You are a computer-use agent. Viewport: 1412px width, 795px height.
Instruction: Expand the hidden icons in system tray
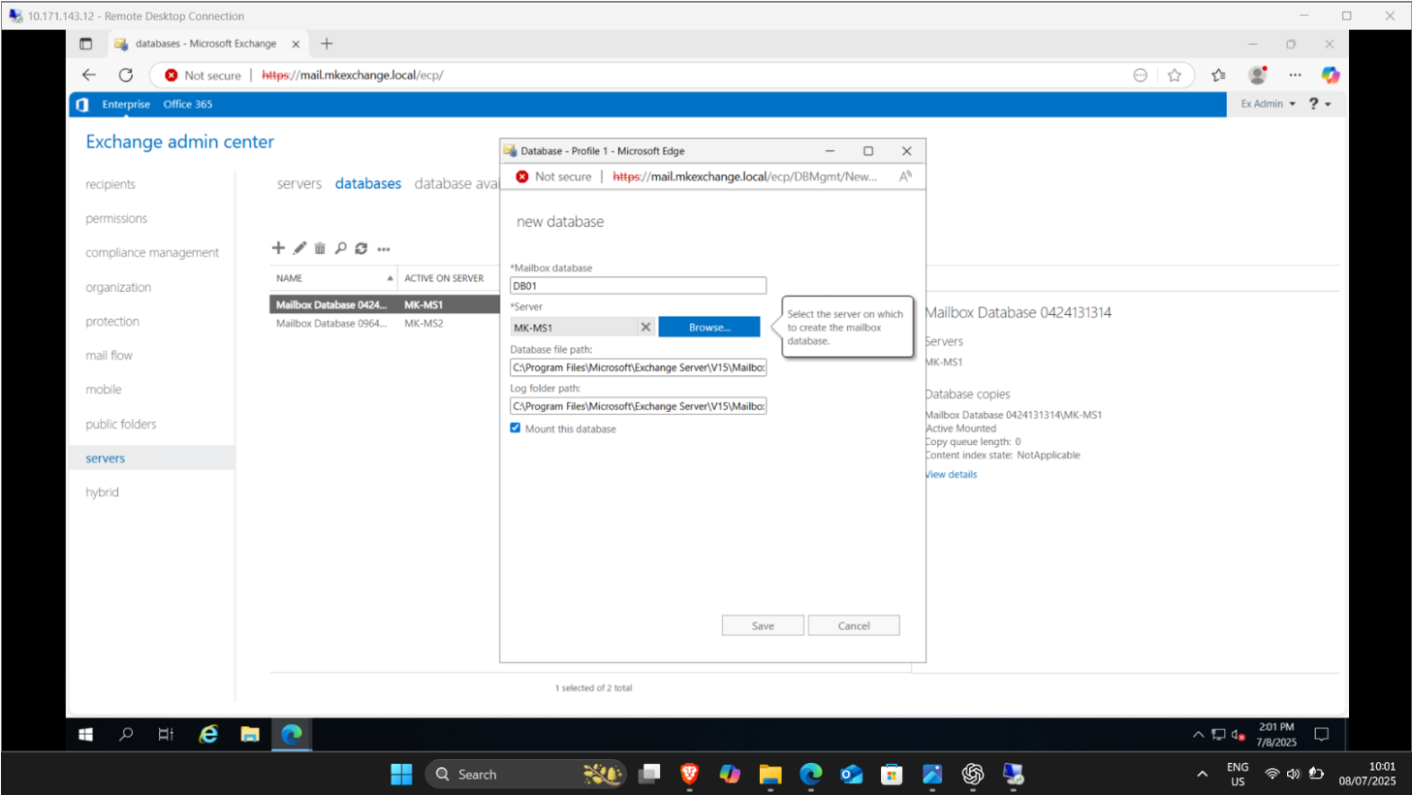(1200, 735)
